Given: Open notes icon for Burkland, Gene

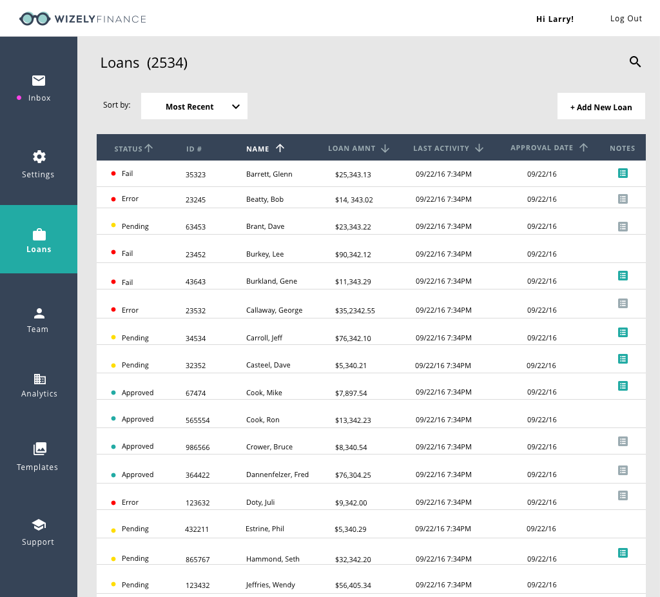Looking at the screenshot, I should click(x=623, y=276).
